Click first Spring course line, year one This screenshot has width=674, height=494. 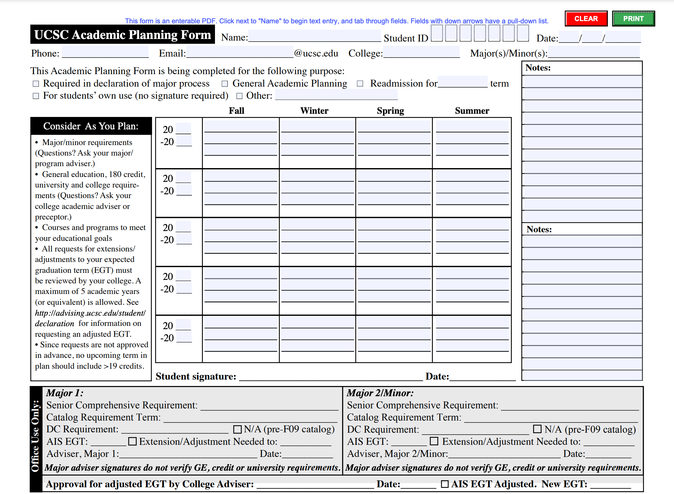point(394,127)
